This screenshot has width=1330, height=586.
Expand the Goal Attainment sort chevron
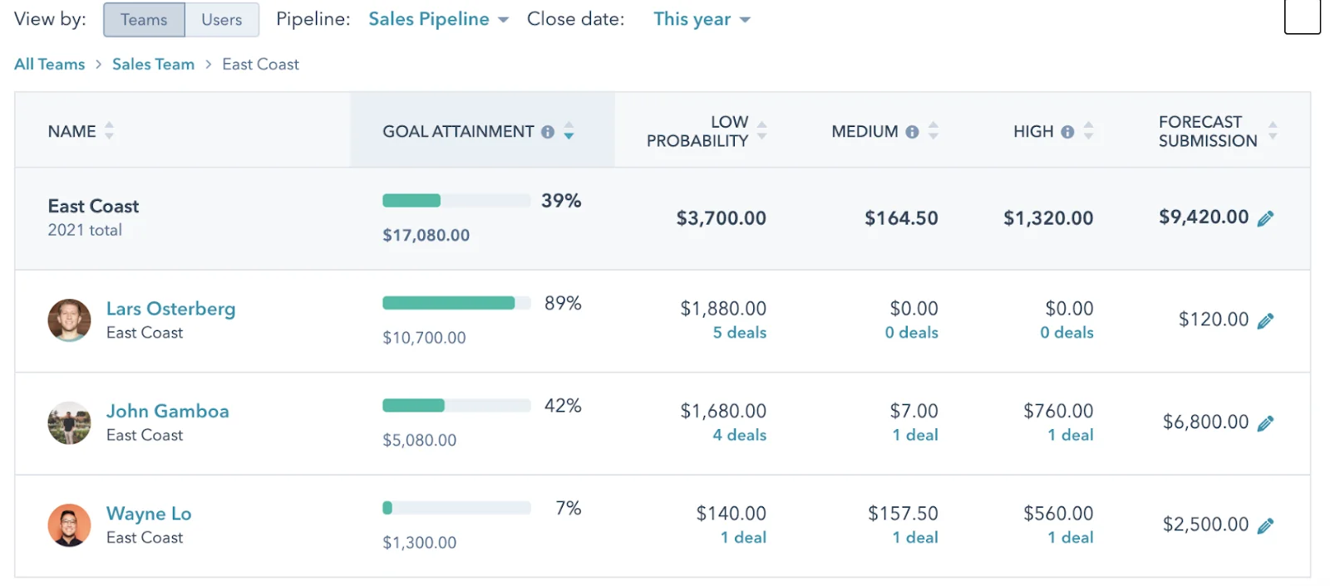coord(569,130)
